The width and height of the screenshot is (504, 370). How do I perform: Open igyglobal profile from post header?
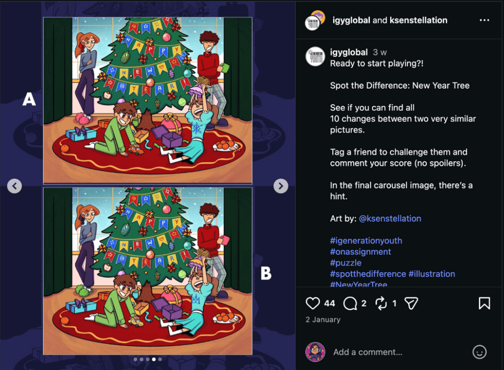point(351,20)
